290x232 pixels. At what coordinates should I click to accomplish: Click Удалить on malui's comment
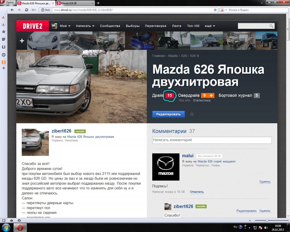coord(265,182)
